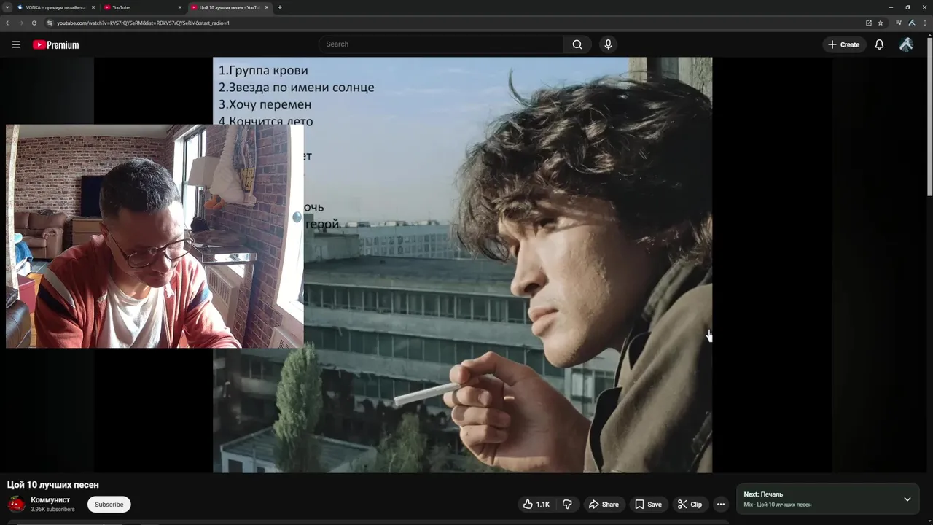Click Chrome forward navigation arrow
Viewport: 933px width, 525px height.
[x=21, y=23]
